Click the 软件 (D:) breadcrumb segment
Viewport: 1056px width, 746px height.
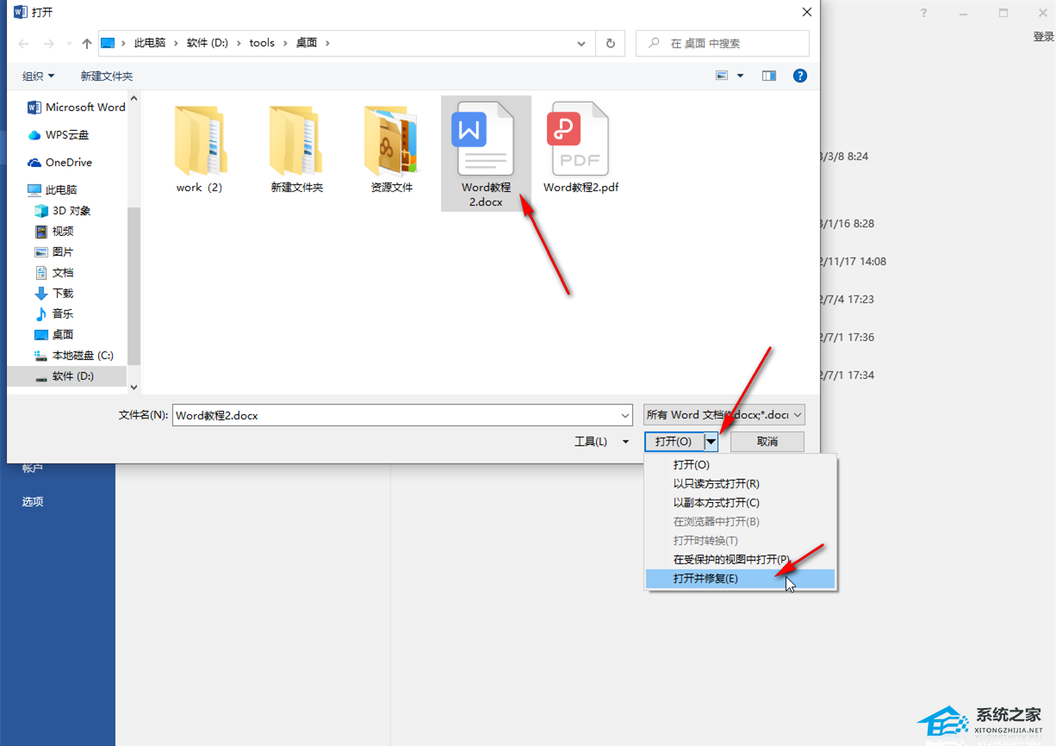pos(208,43)
